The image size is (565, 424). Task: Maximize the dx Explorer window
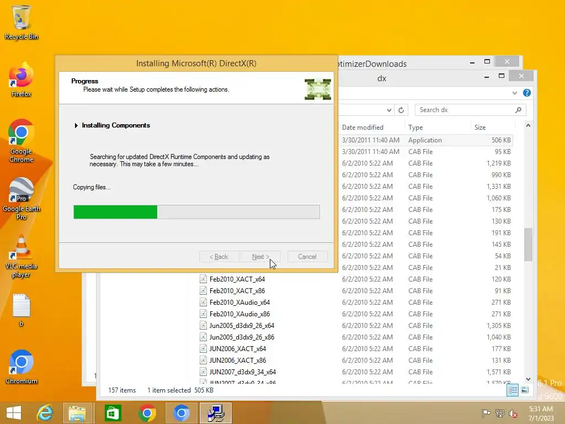(x=501, y=76)
